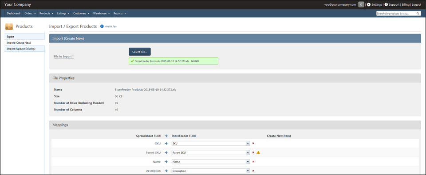Viewport: 426px width, 175px height.
Task: Click the Create New Items column header
Action: tap(279, 136)
